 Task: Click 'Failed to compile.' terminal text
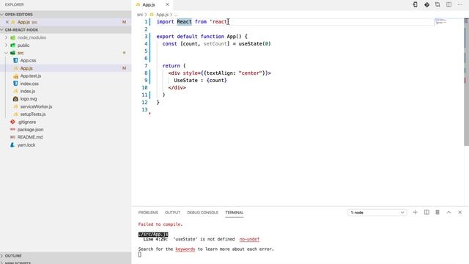coord(160,224)
